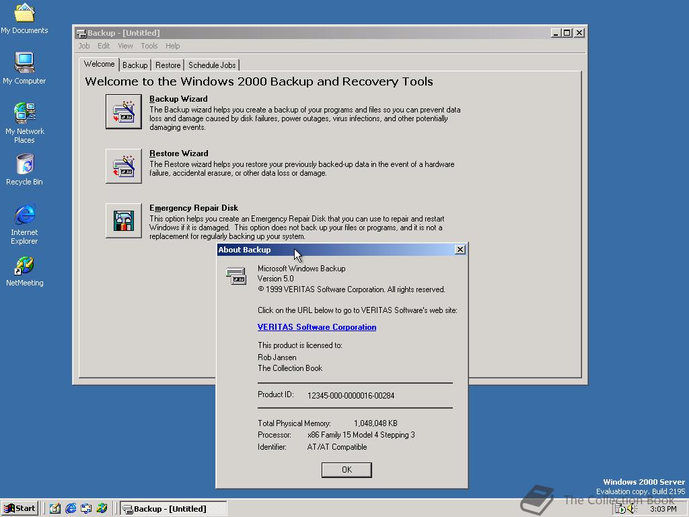Close the Backup - [Untitled] window
This screenshot has width=689, height=517.
pyautogui.click(x=579, y=33)
